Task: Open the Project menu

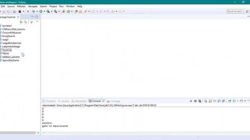Action: pyautogui.click(x=53, y=6)
